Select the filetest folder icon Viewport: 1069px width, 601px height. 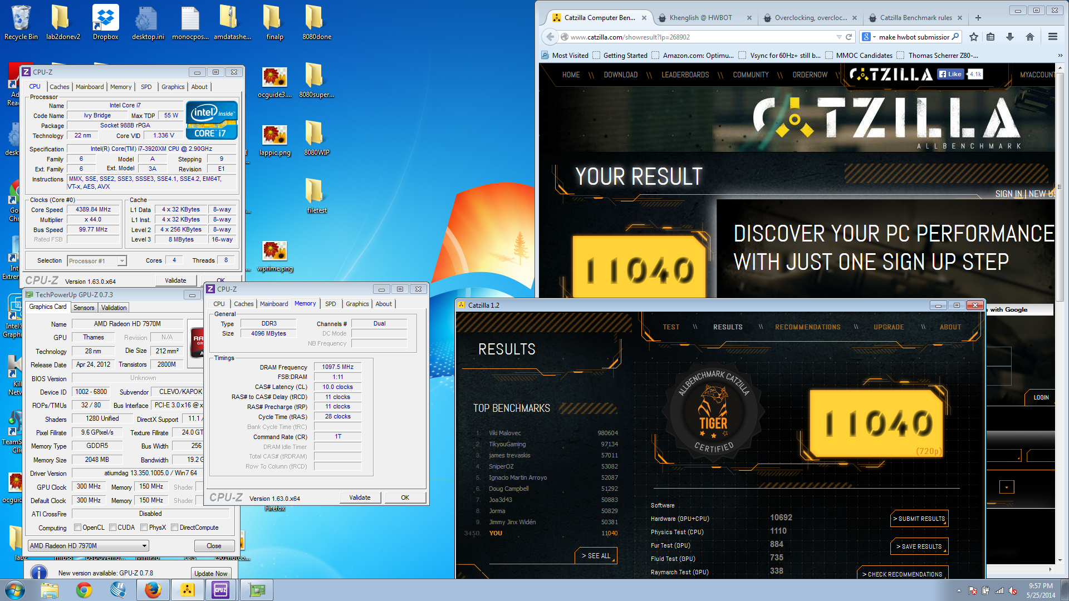(317, 196)
